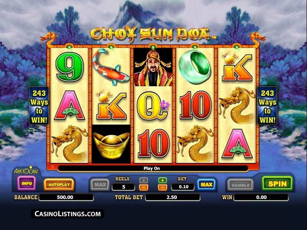Click the bet value field showing 0.10
This screenshot has height=230, width=307.
pos(183,187)
